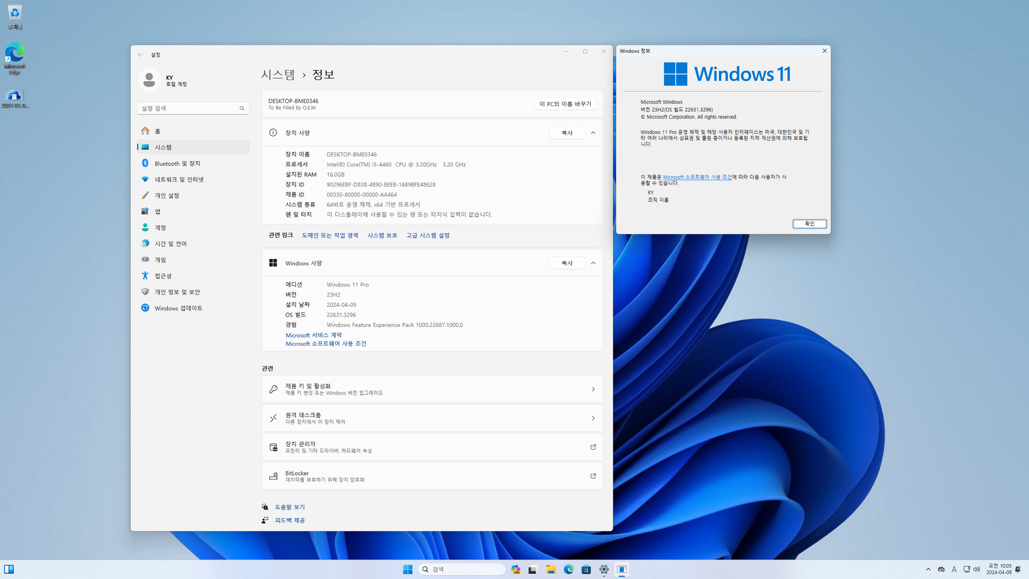
Task: Click the taskbar clock showing 오전 10:05
Action: coord(999,569)
